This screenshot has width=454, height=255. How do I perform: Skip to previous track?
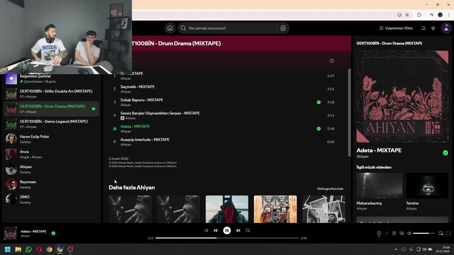point(216,231)
